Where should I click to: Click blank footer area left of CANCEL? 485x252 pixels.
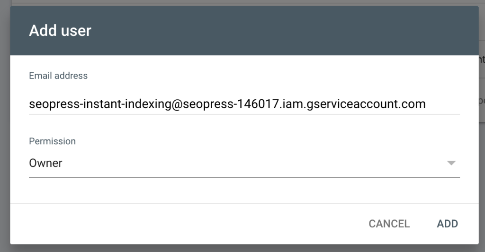(x=186, y=224)
